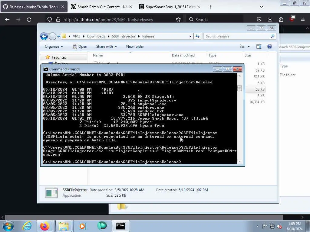Viewport: 310px width, 232px height.
Task: Go back in Explorer window
Action: click(44, 36)
